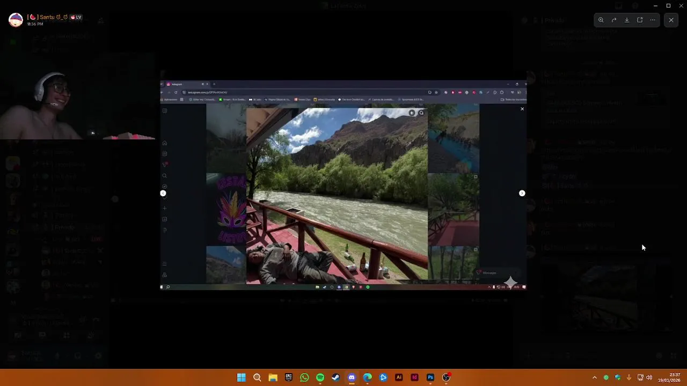
Task: Open taskbar Search
Action: coord(257,377)
